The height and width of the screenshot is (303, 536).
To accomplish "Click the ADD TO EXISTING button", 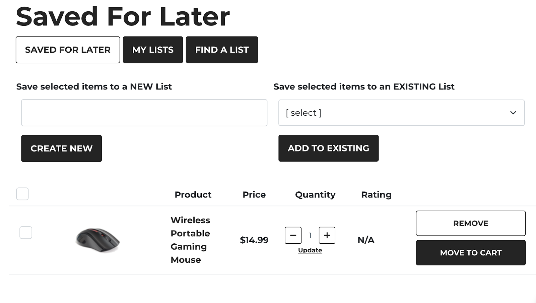I will point(328,148).
